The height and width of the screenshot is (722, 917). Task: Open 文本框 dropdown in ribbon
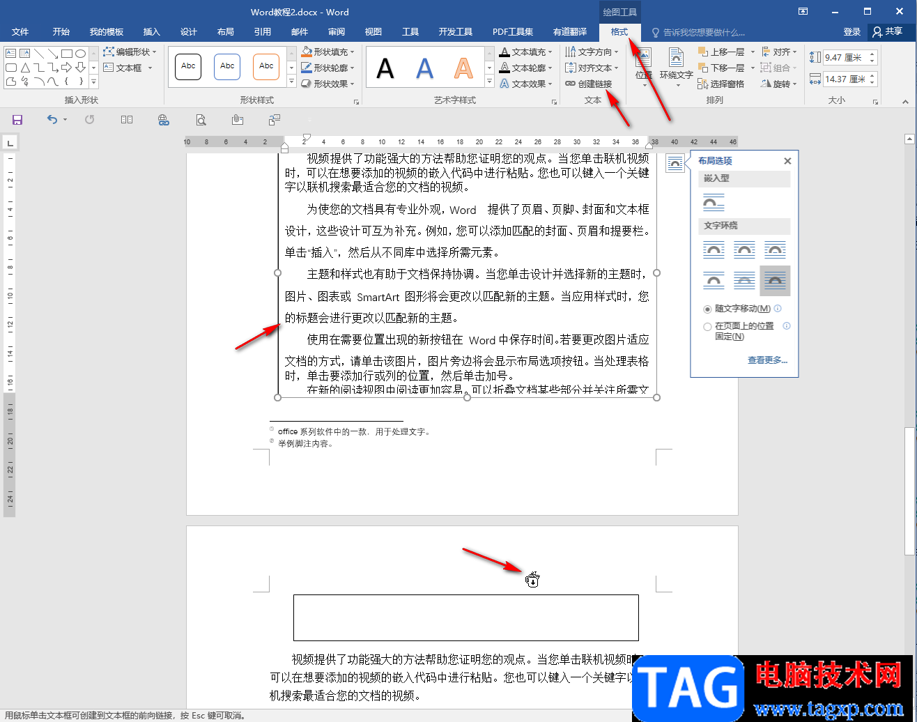tap(125, 68)
